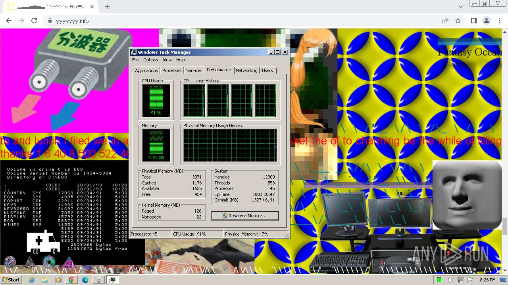Open Chrome's side panel icon
This screenshot has width=508, height=285.
[x=474, y=21]
